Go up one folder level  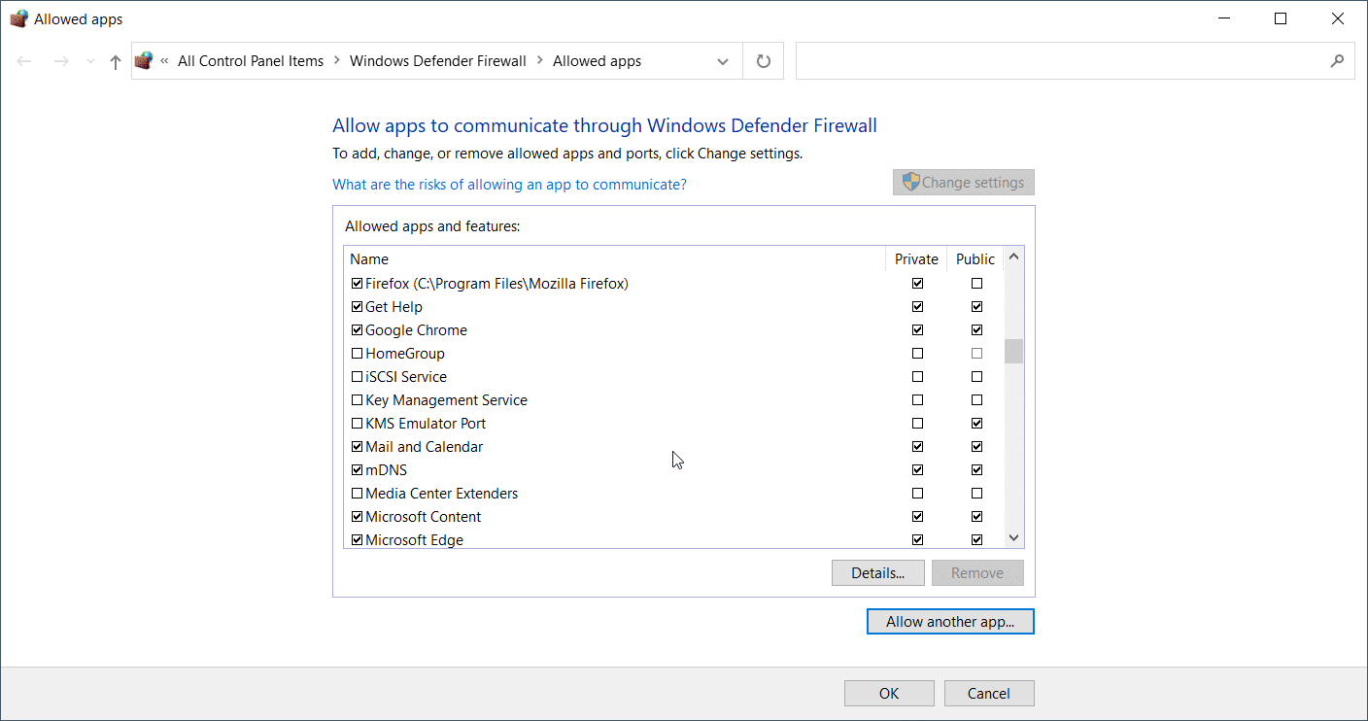click(116, 61)
